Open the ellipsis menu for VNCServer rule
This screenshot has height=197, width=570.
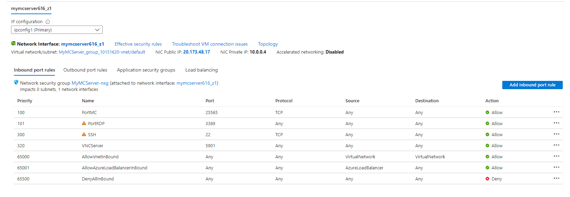(x=556, y=145)
